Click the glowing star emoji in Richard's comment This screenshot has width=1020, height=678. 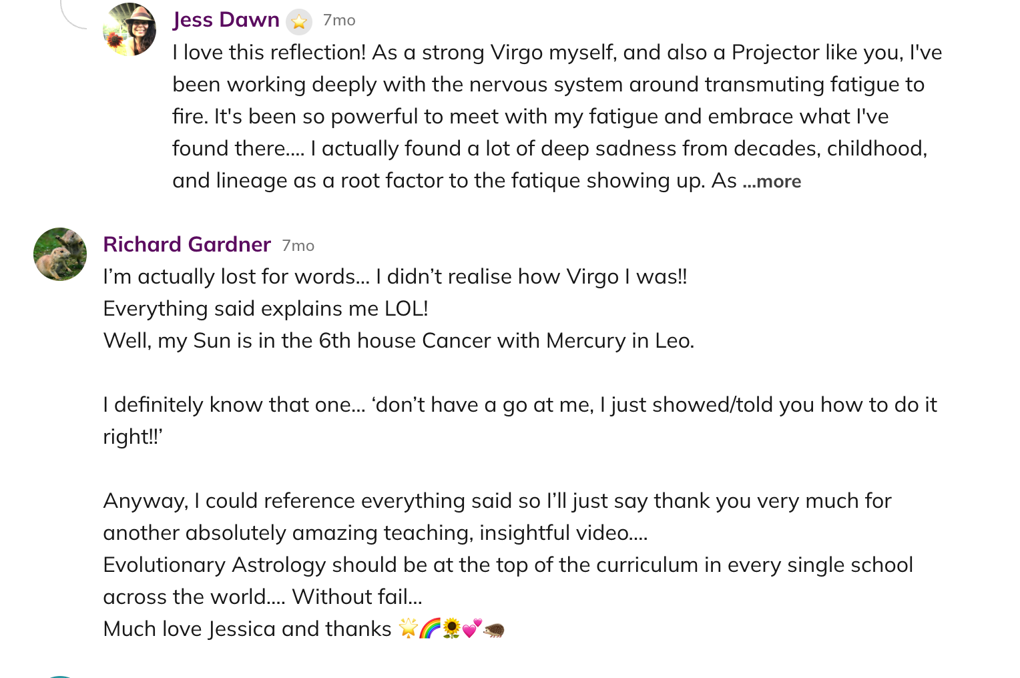coord(408,629)
